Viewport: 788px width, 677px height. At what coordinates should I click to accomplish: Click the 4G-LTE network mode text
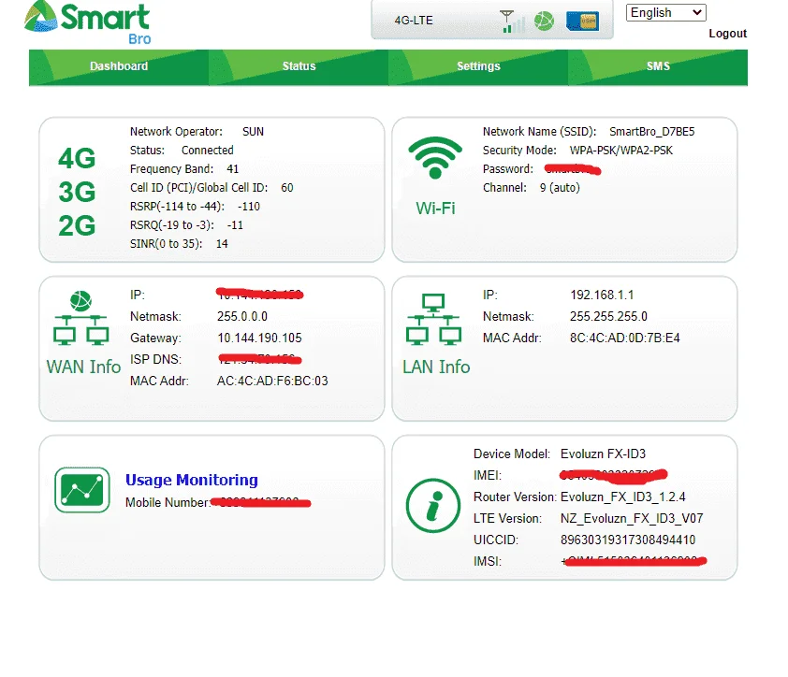pos(414,21)
